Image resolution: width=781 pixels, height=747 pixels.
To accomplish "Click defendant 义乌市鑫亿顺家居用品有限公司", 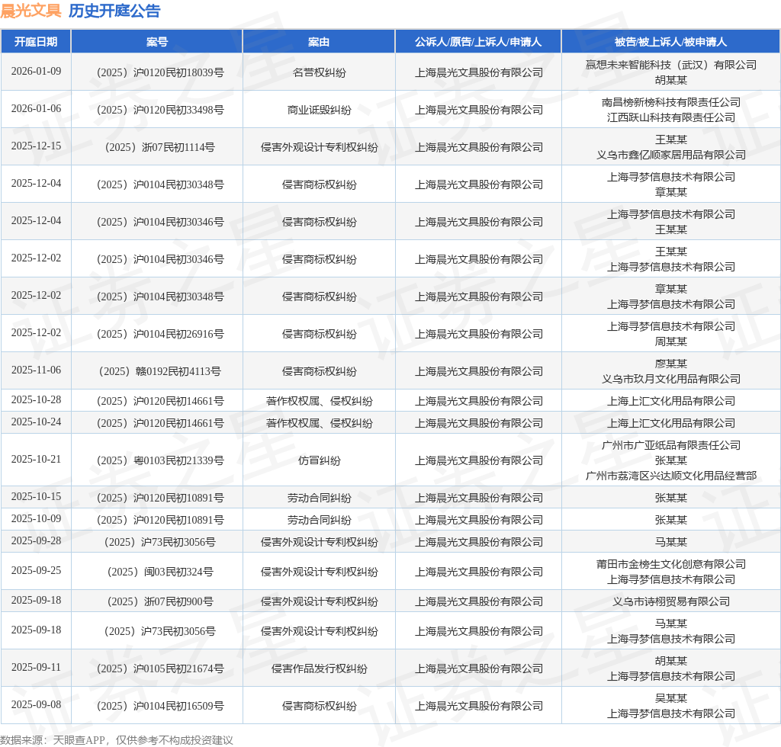I will (671, 155).
